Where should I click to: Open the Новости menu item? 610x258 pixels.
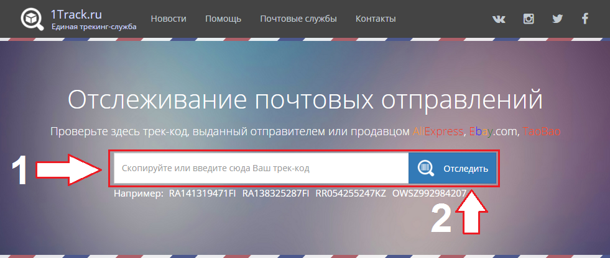click(169, 19)
